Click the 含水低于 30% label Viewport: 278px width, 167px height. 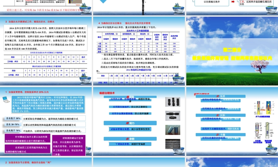pos(13,118)
